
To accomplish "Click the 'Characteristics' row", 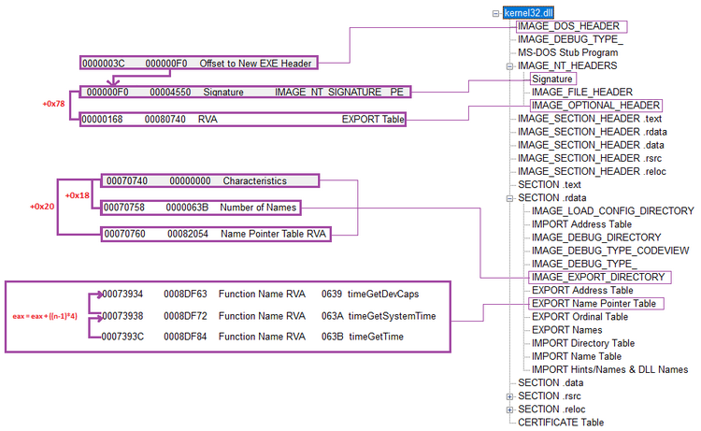I will tap(210, 180).
